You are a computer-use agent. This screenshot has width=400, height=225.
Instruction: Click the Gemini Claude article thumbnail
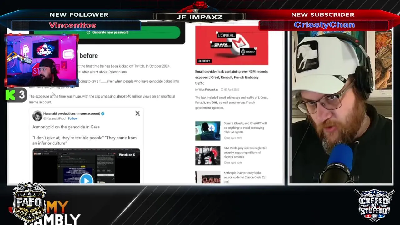208,131
